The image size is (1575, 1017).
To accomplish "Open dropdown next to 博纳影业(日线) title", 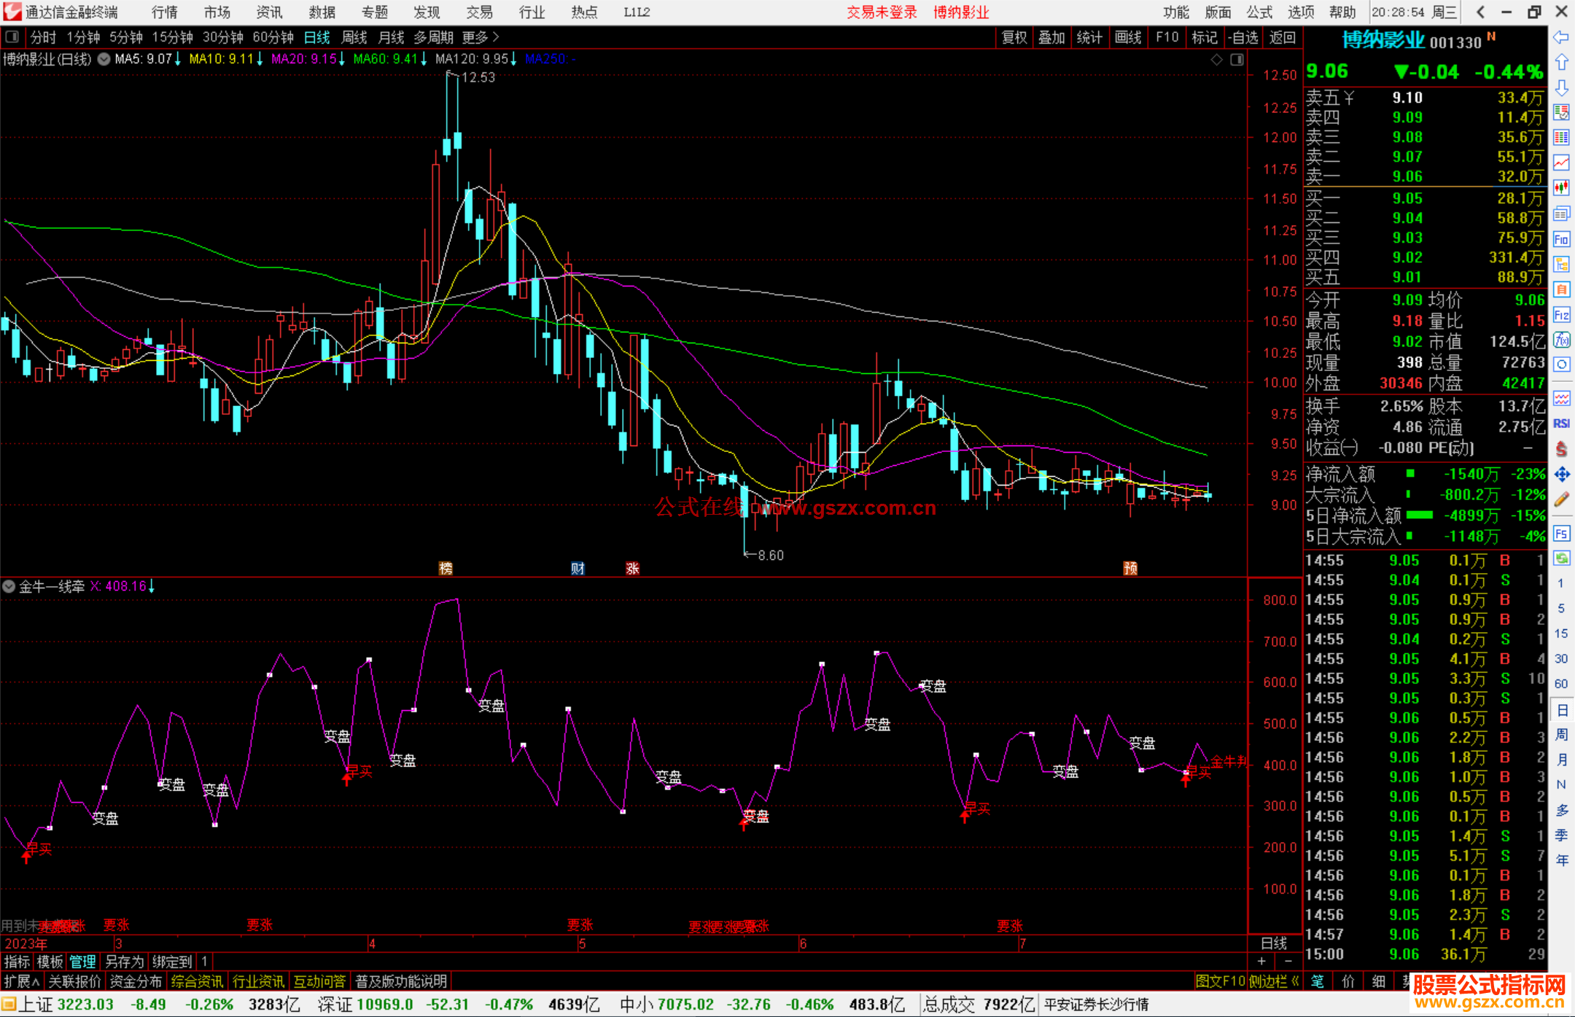I will [104, 59].
